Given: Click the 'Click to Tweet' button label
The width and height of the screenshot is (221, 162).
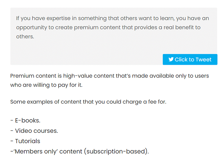Looking at the screenshot, I should [193, 59].
